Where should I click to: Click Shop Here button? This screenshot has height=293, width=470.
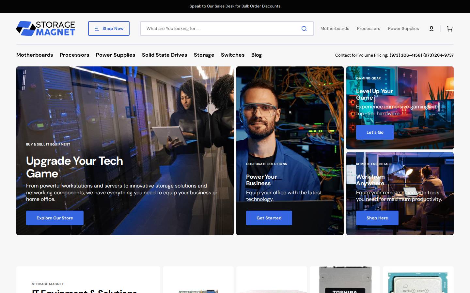coord(377,218)
